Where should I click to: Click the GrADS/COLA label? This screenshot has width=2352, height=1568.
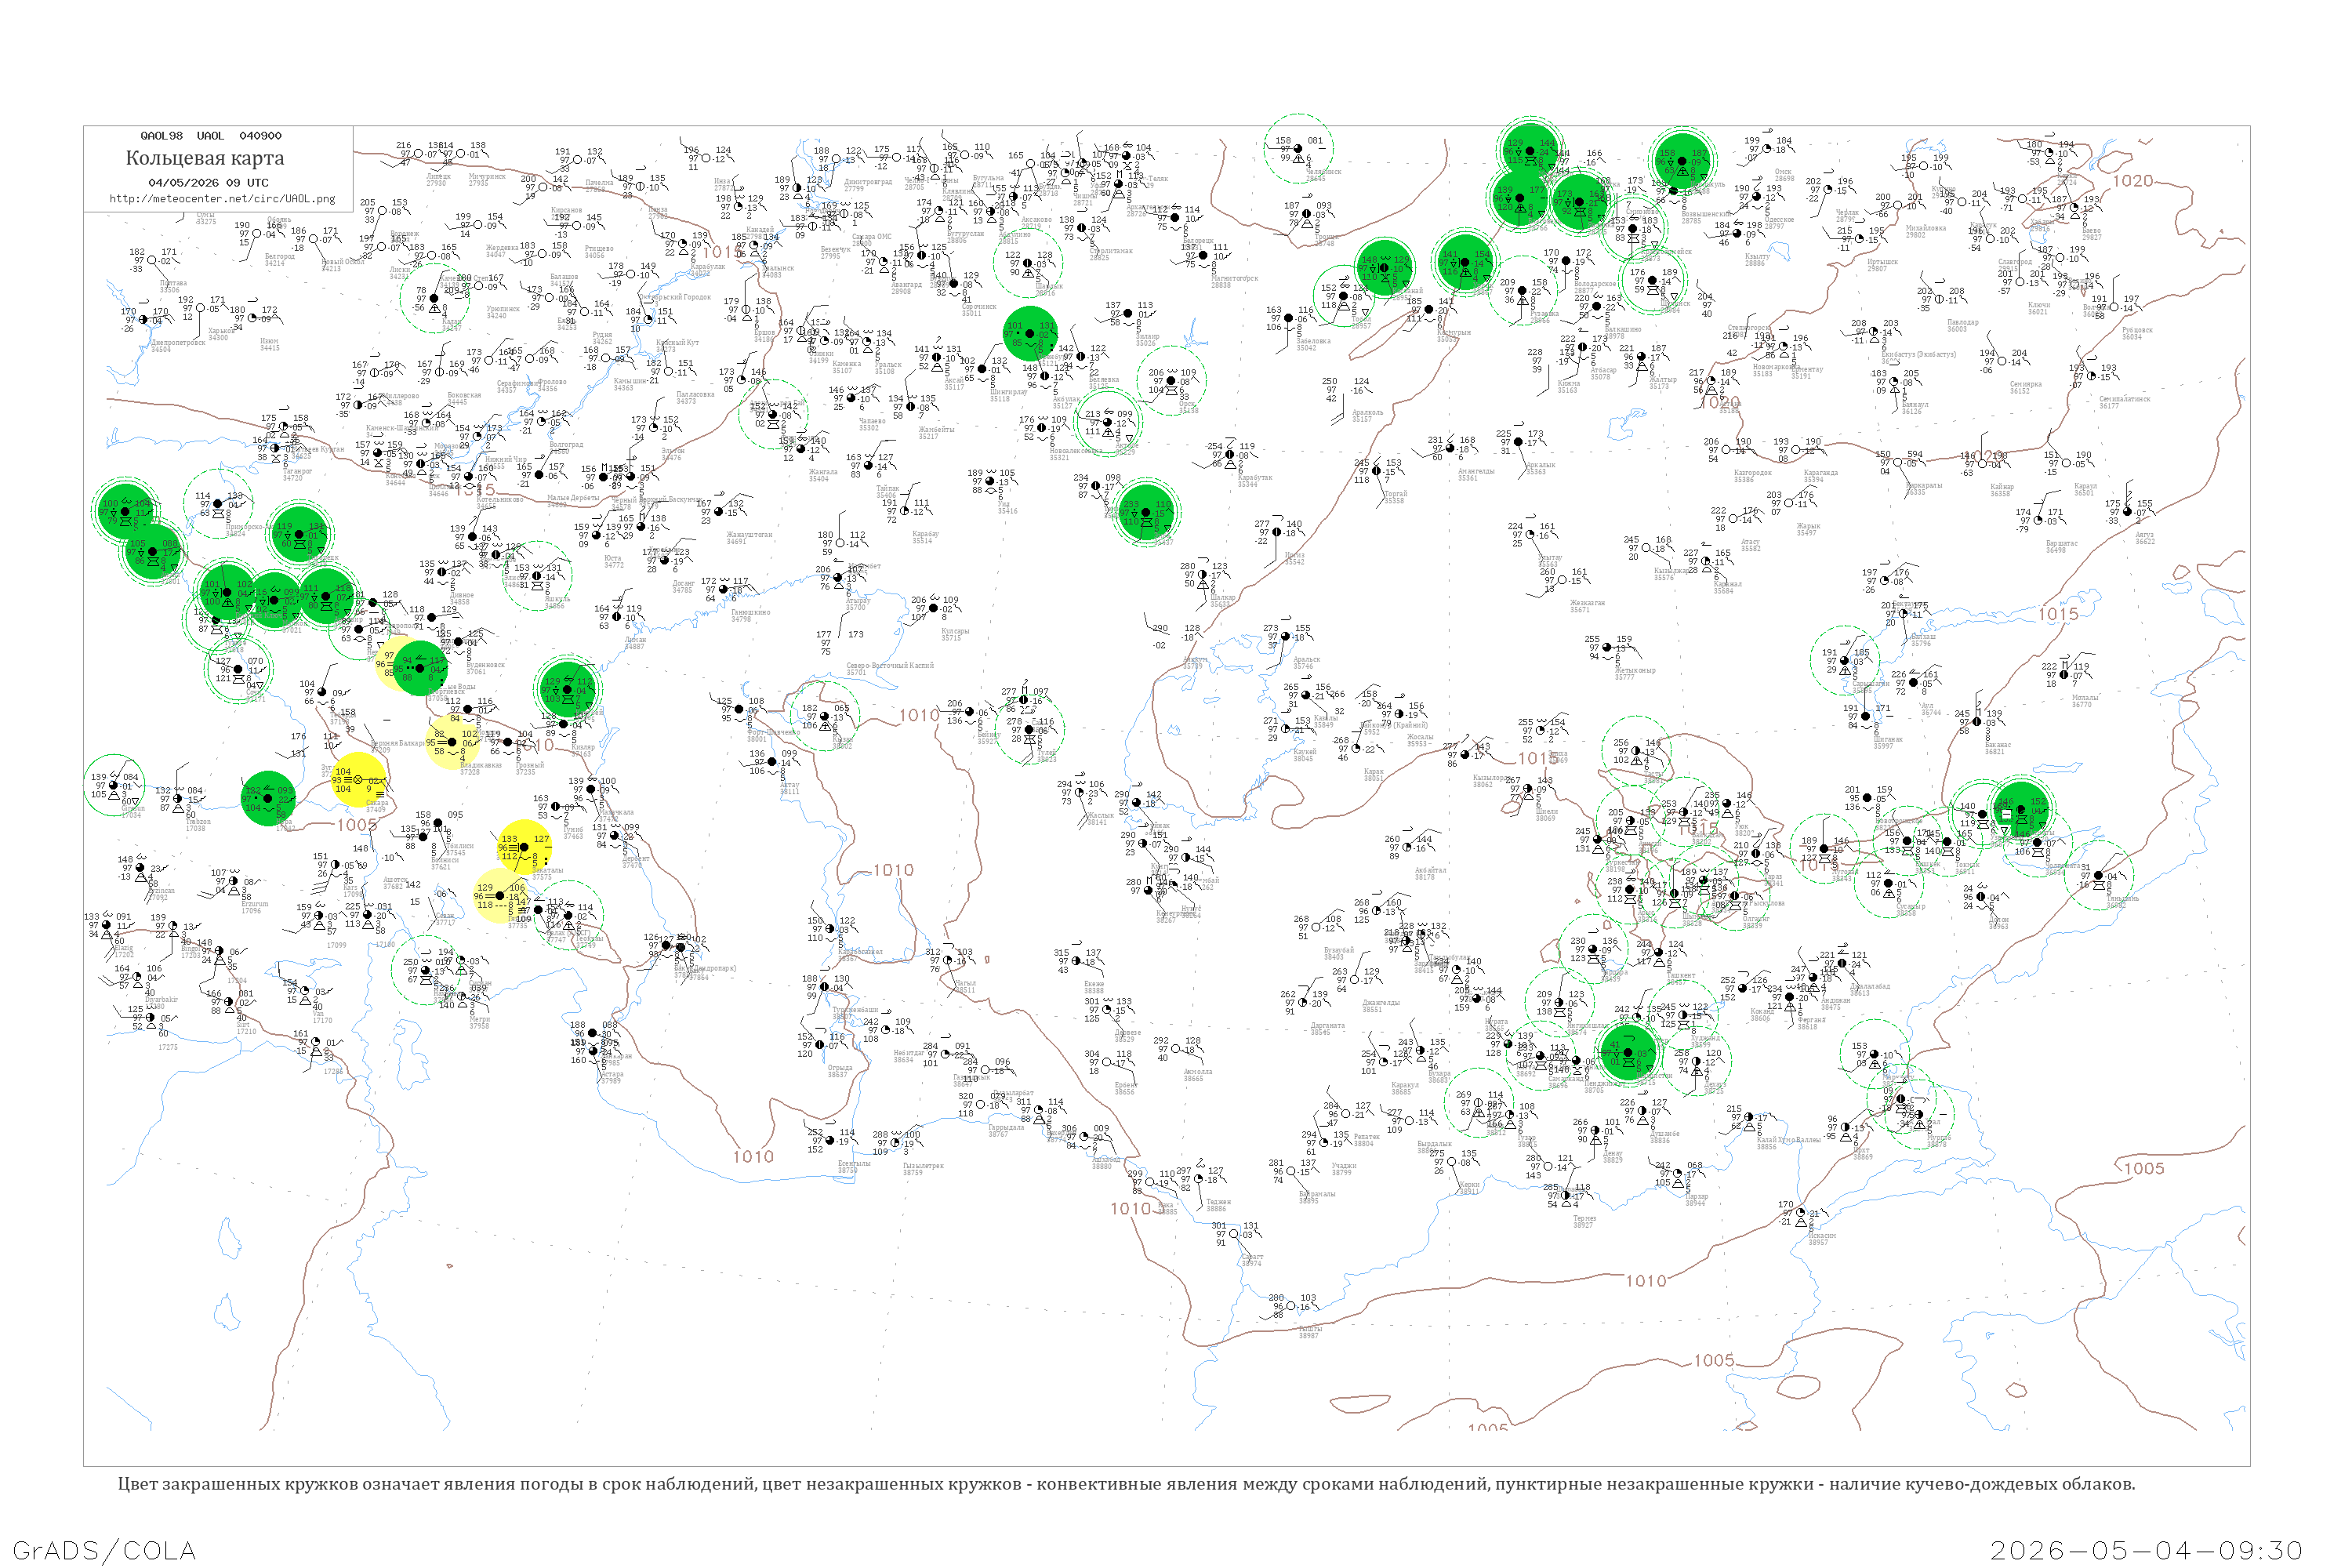click(104, 1550)
